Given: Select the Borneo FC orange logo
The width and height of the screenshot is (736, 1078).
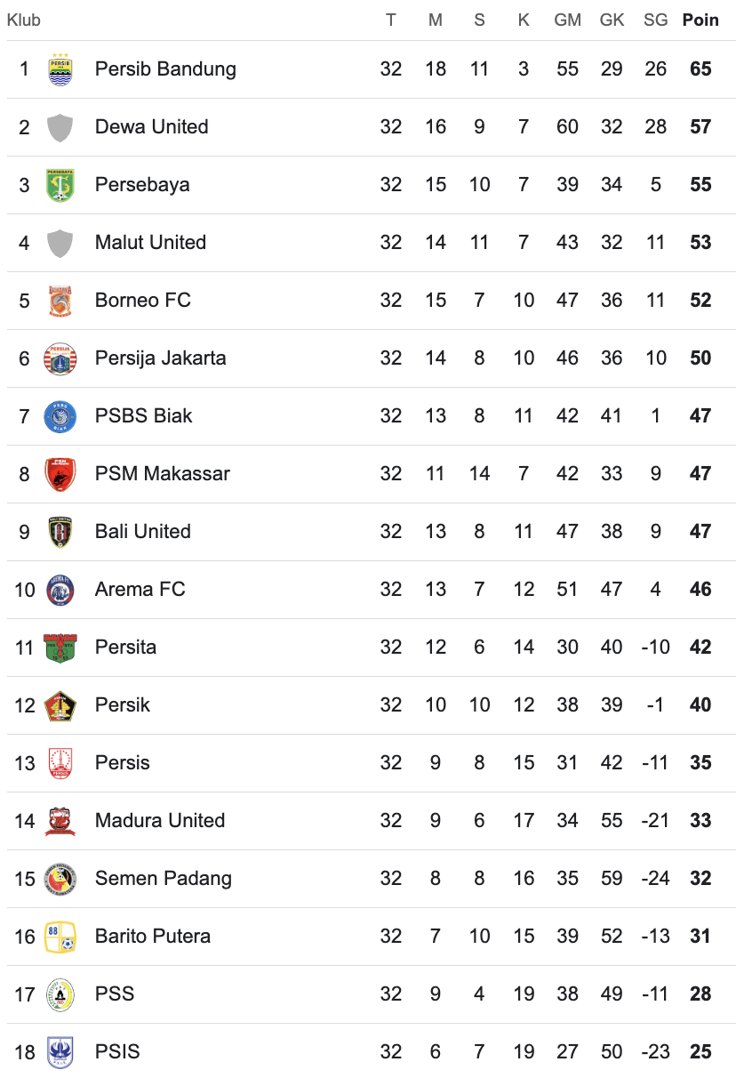Looking at the screenshot, I should point(60,301).
